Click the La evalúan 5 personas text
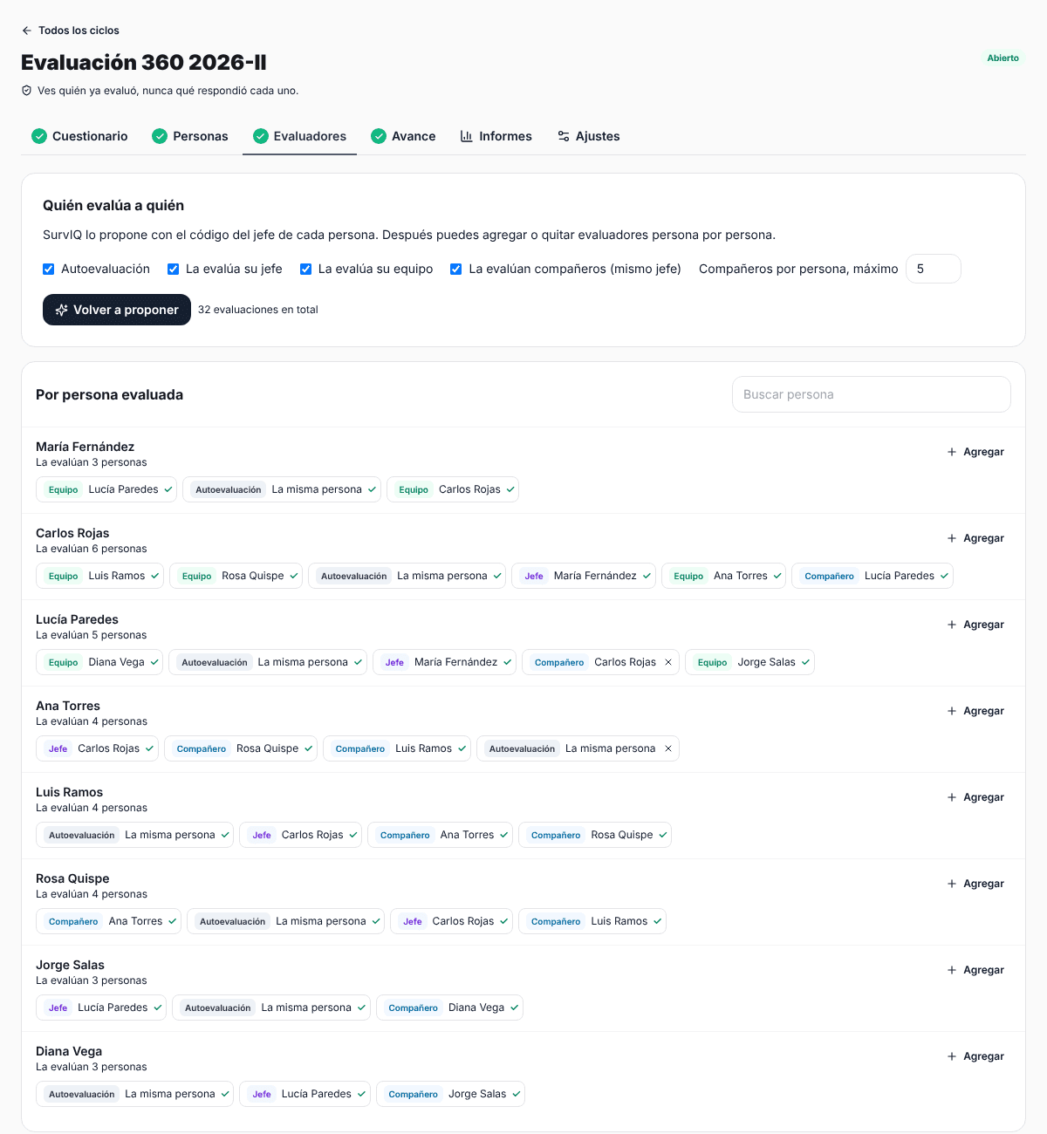Image resolution: width=1047 pixels, height=1134 pixels. [x=92, y=635]
